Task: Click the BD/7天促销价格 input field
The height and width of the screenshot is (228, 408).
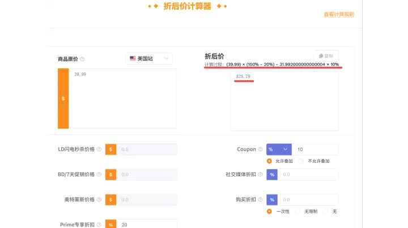Action: (147, 174)
